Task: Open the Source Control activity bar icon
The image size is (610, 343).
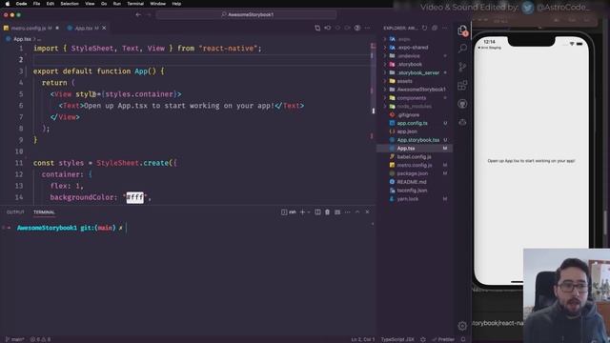Action: [462, 67]
